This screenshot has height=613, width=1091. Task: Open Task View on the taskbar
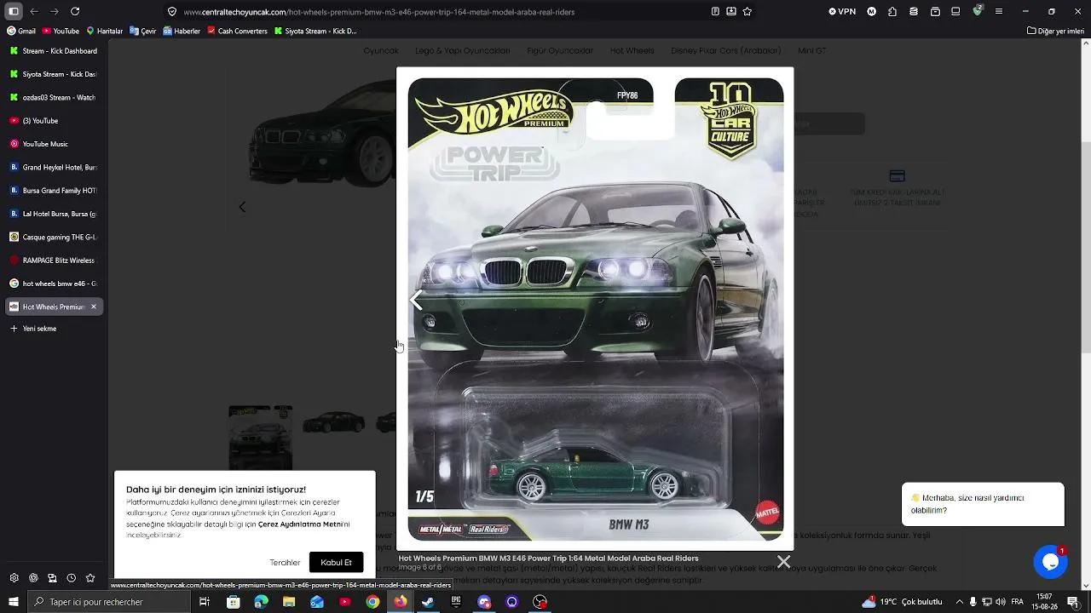click(205, 602)
